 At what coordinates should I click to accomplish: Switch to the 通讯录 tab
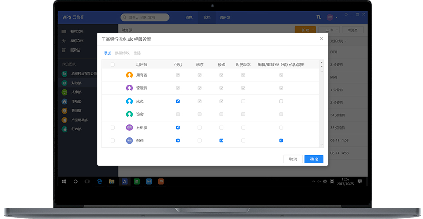pyautogui.click(x=225, y=18)
